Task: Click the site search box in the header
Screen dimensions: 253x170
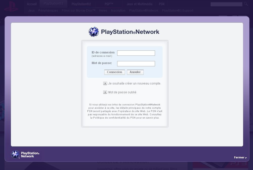Action: click(x=226, y=4)
